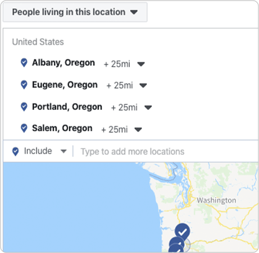The height and width of the screenshot is (253, 259).
Task: Click the pin icon beside Eugene, Oregon
Action: coord(24,85)
